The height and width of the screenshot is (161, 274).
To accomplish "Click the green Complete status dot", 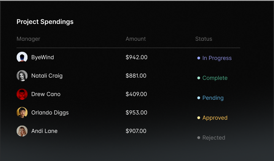I will [x=199, y=78].
